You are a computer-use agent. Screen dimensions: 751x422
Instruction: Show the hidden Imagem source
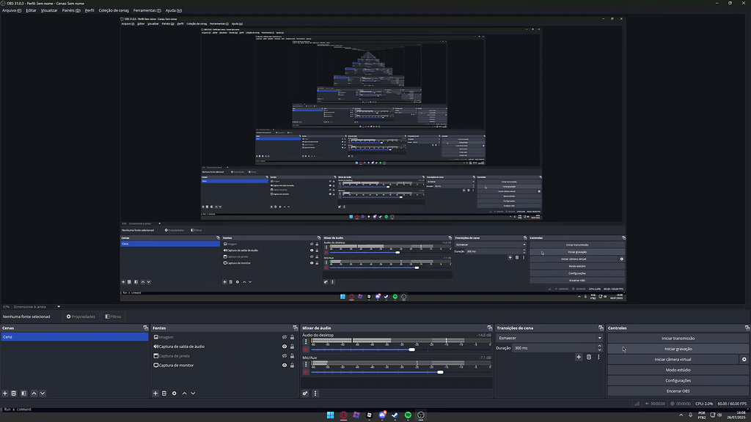pyautogui.click(x=285, y=337)
